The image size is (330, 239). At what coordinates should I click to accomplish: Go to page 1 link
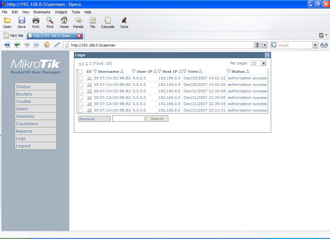87,63
